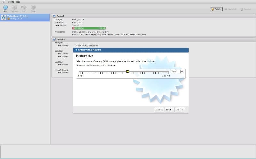
Task: Click the Create Virtual Machine title bar text
Action: click(x=90, y=50)
